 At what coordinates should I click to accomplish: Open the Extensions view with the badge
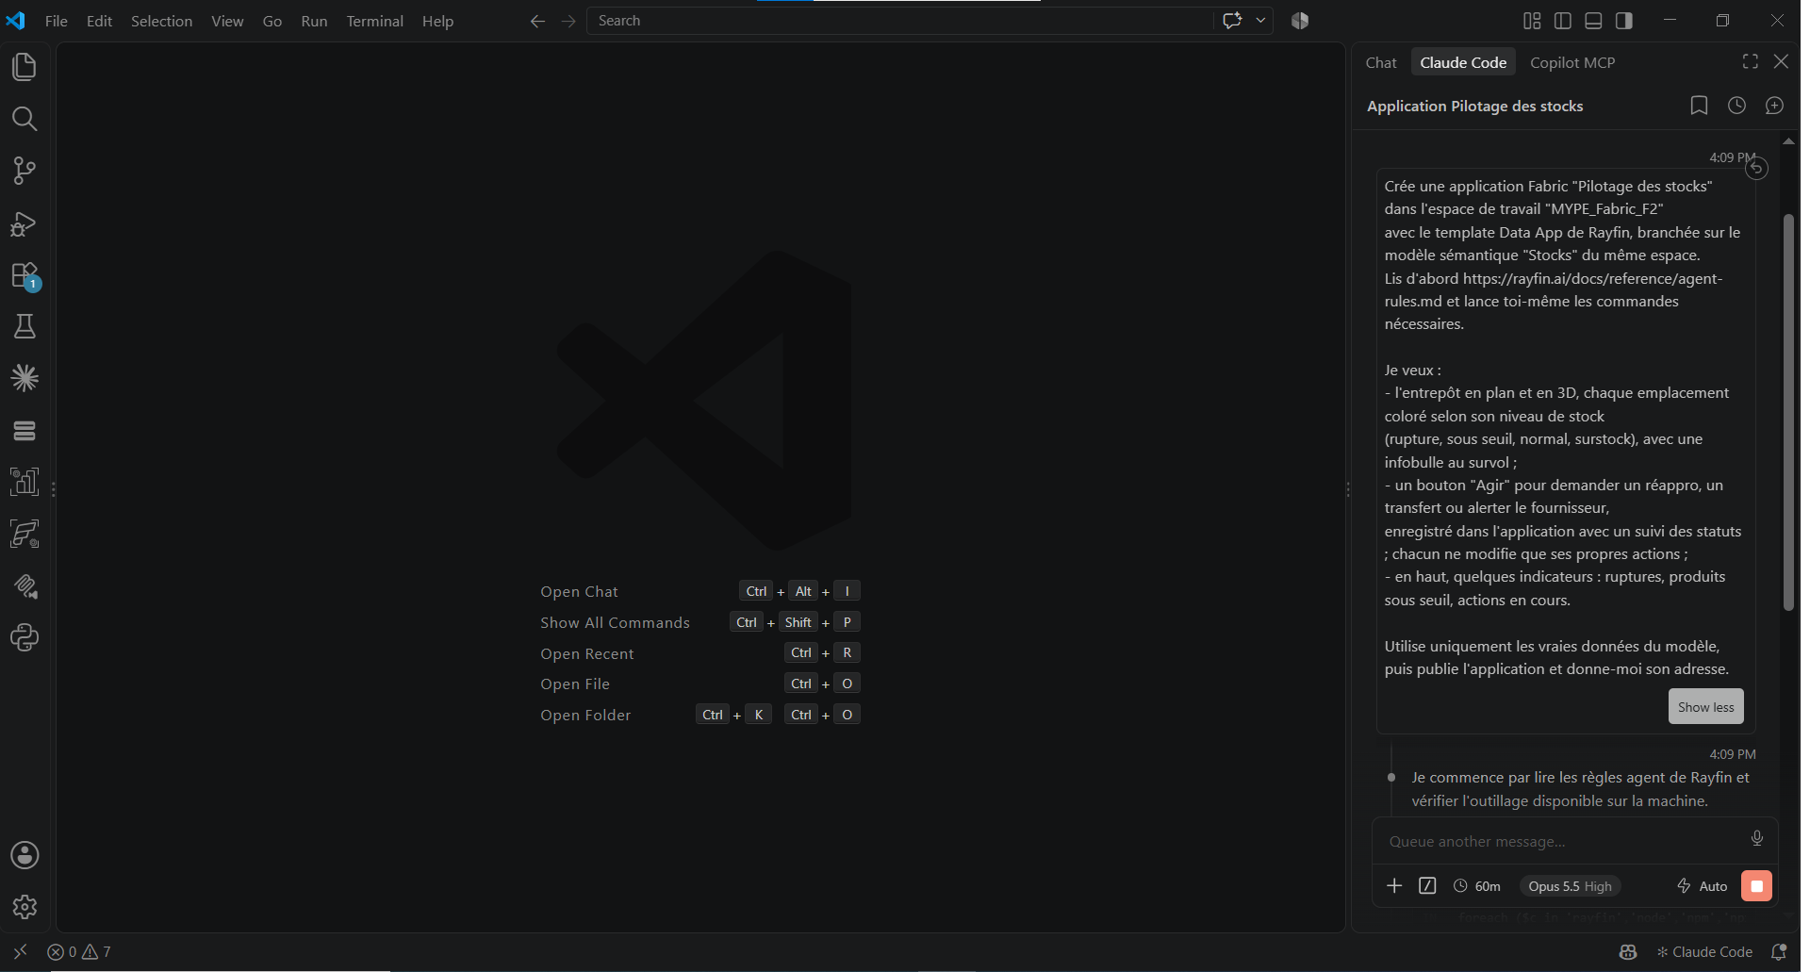[x=25, y=275]
